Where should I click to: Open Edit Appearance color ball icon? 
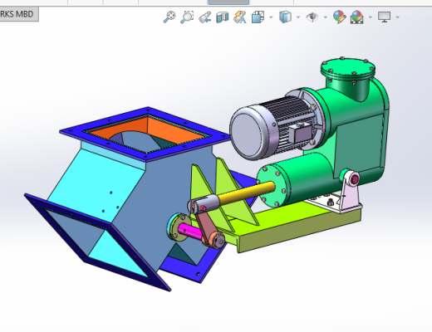pyautogui.click(x=339, y=17)
